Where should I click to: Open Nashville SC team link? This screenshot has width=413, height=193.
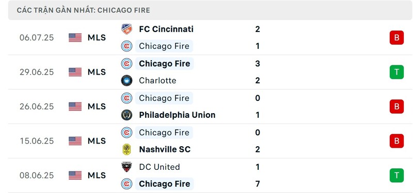coord(165,149)
